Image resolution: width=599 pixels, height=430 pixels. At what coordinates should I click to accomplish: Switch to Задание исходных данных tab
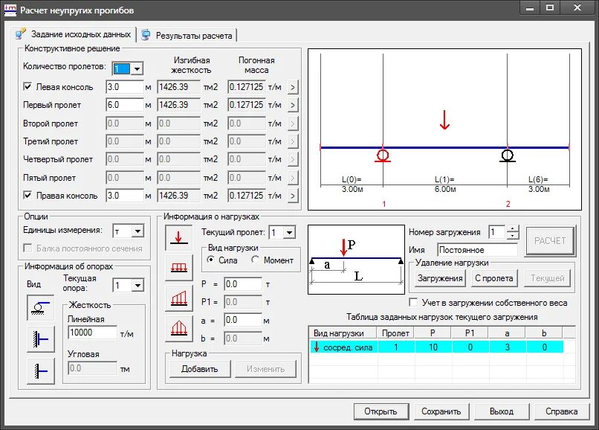pos(74,34)
